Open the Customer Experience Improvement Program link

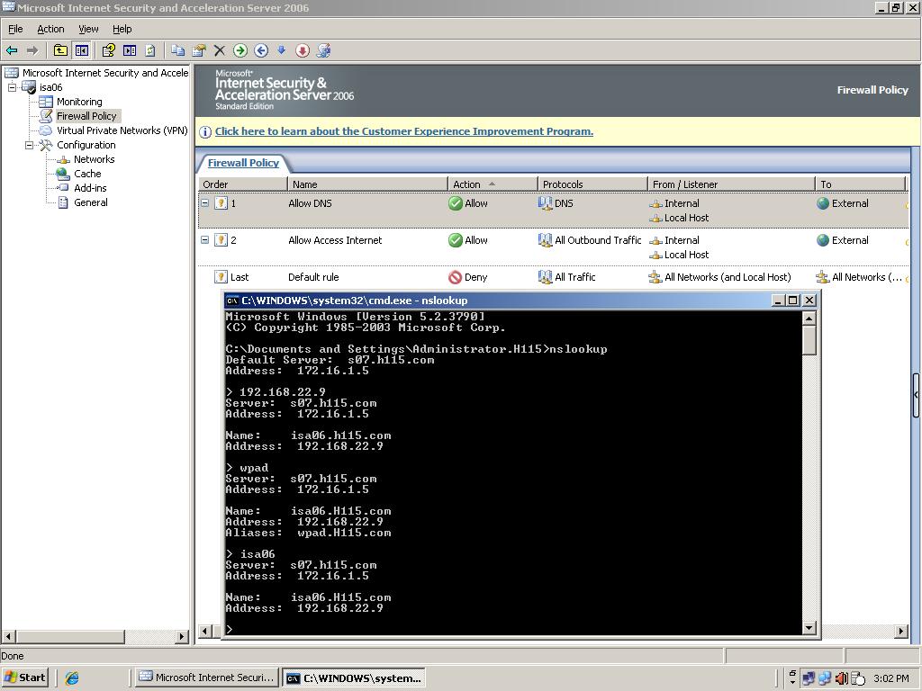point(403,131)
